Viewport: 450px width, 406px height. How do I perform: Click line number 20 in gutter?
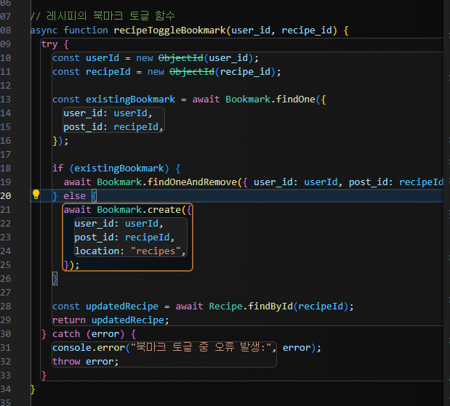(x=6, y=196)
